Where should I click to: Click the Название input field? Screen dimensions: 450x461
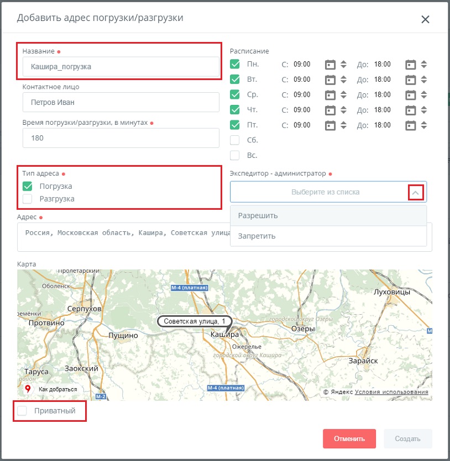[121, 67]
